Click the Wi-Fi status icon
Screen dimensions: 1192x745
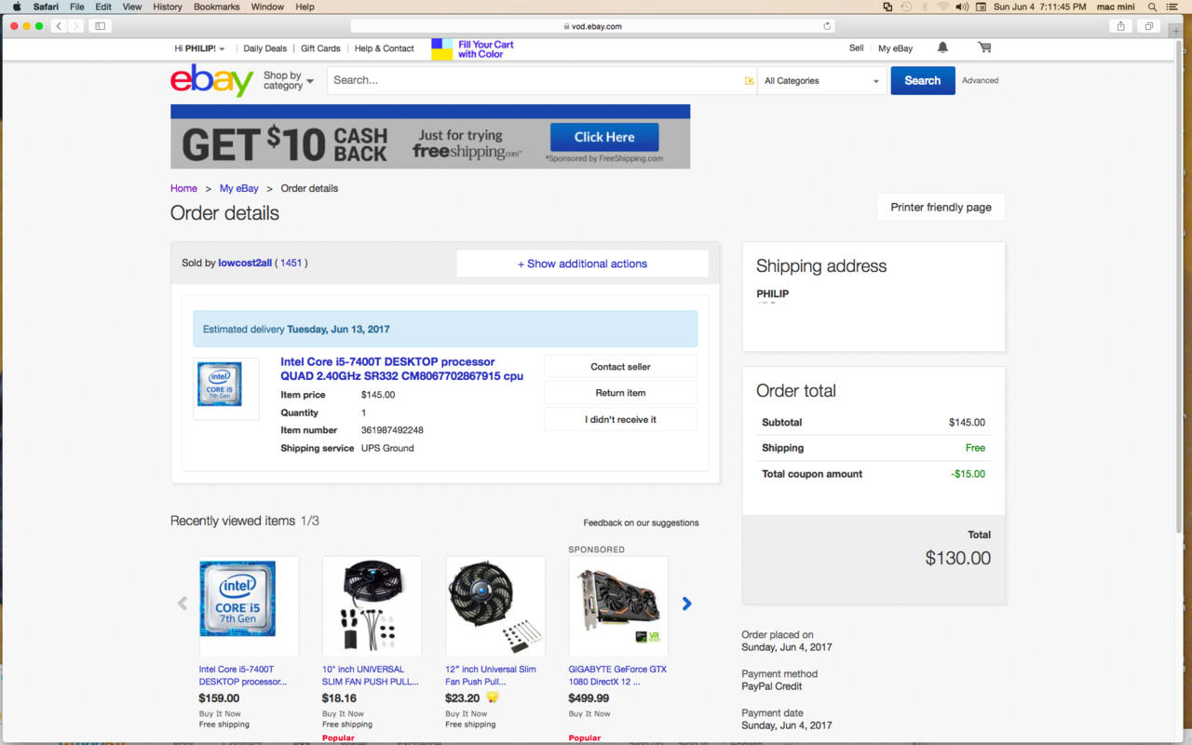[x=942, y=7]
